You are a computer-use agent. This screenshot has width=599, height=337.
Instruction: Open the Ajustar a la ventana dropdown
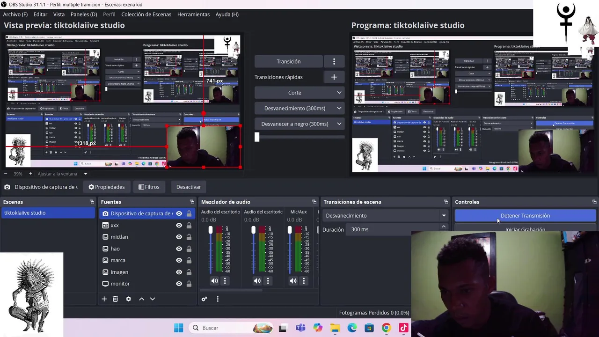point(62,174)
